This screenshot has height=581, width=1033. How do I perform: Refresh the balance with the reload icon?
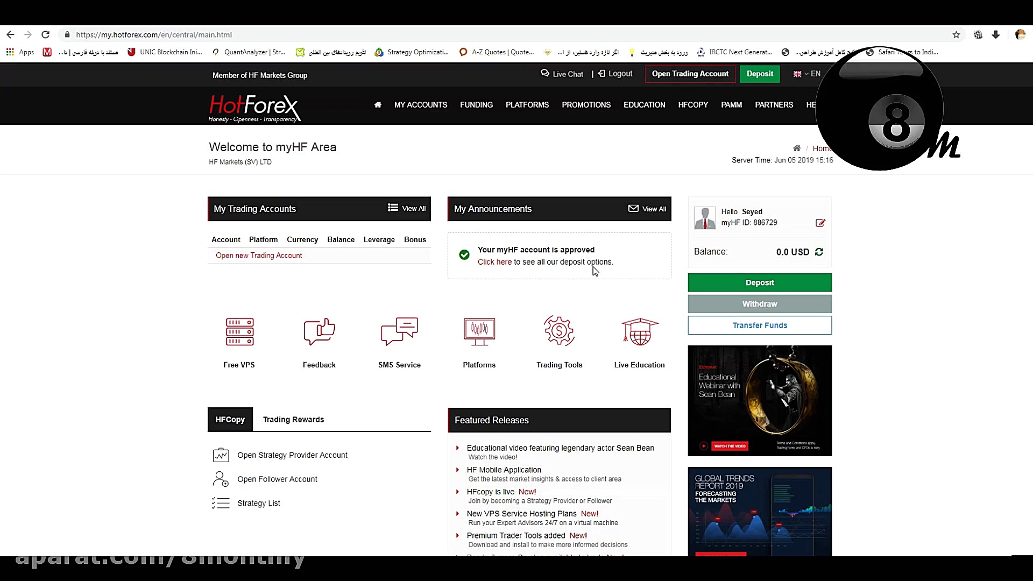(x=819, y=252)
